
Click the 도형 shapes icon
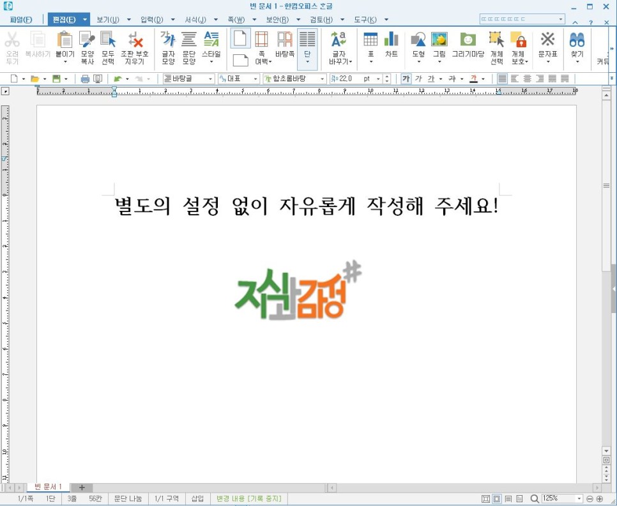(418, 40)
